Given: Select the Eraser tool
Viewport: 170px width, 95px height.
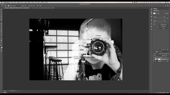Looking at the screenshot, I should tap(1, 27).
